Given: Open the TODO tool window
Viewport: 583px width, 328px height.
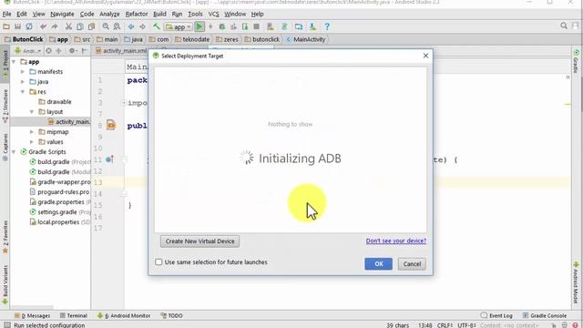Looking at the screenshot, I should coord(171,315).
